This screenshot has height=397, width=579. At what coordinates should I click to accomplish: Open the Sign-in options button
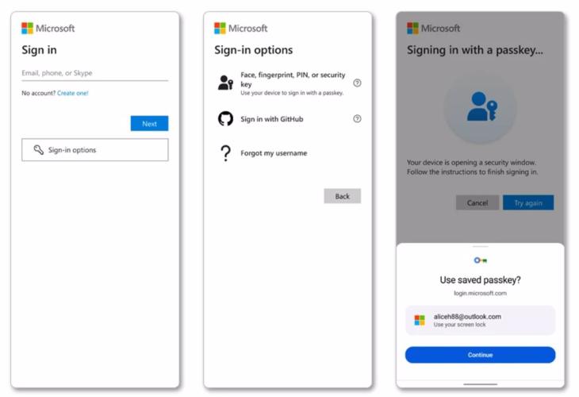click(x=95, y=150)
